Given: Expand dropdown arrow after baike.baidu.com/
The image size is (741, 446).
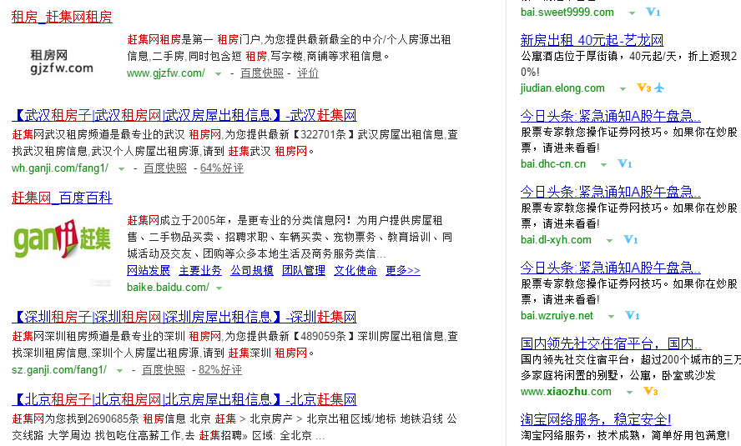Looking at the screenshot, I should click(219, 288).
